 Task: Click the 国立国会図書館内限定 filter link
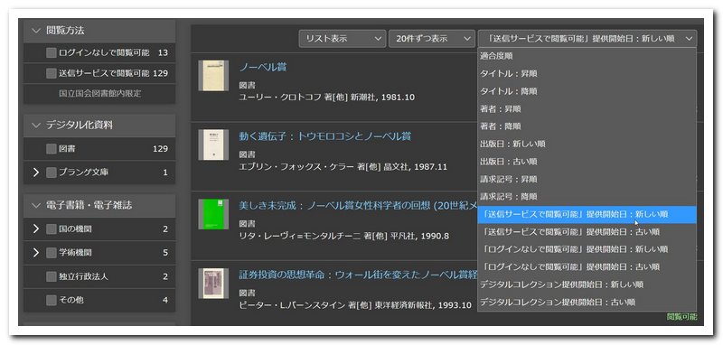pos(100,94)
